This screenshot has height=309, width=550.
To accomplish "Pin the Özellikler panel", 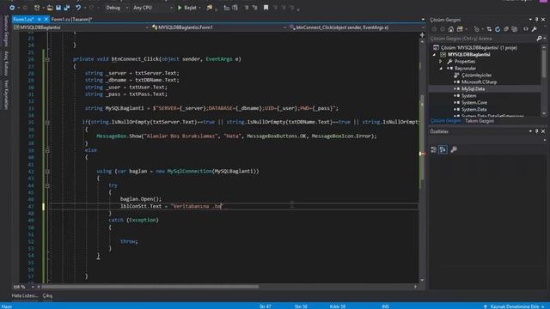I will click(536, 131).
